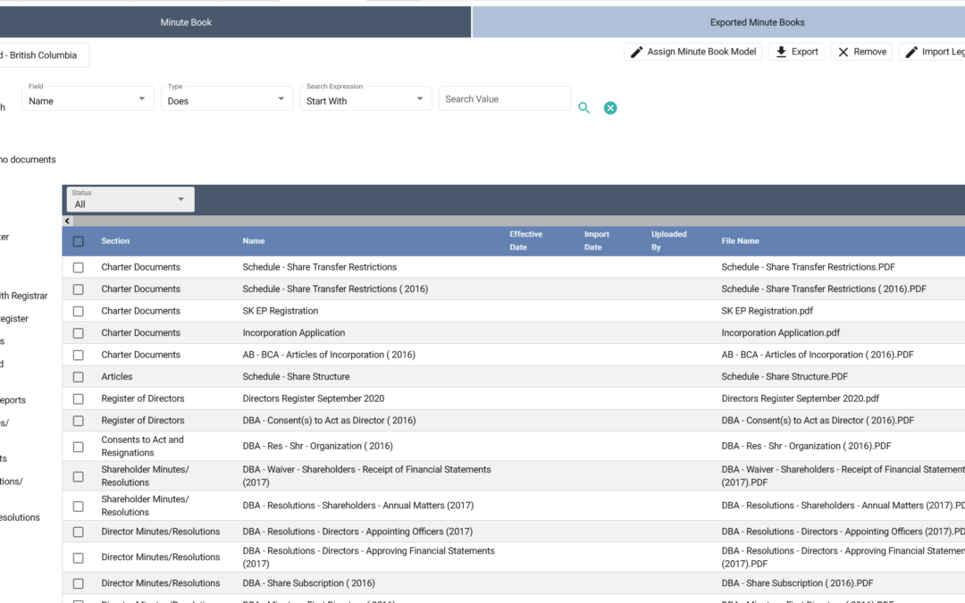Viewport: 965px width, 603px height.
Task: Select the Schedule - Share Structure checkbox
Action: (x=78, y=377)
